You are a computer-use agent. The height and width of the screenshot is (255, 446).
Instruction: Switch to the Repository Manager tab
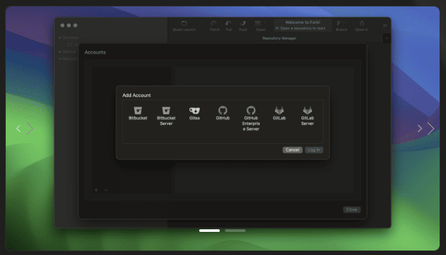(x=280, y=38)
